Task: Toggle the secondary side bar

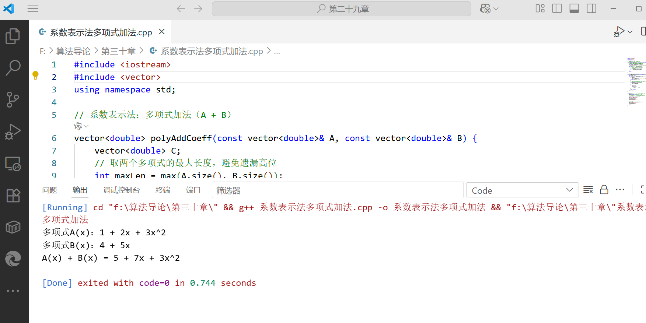Action: pyautogui.click(x=591, y=8)
